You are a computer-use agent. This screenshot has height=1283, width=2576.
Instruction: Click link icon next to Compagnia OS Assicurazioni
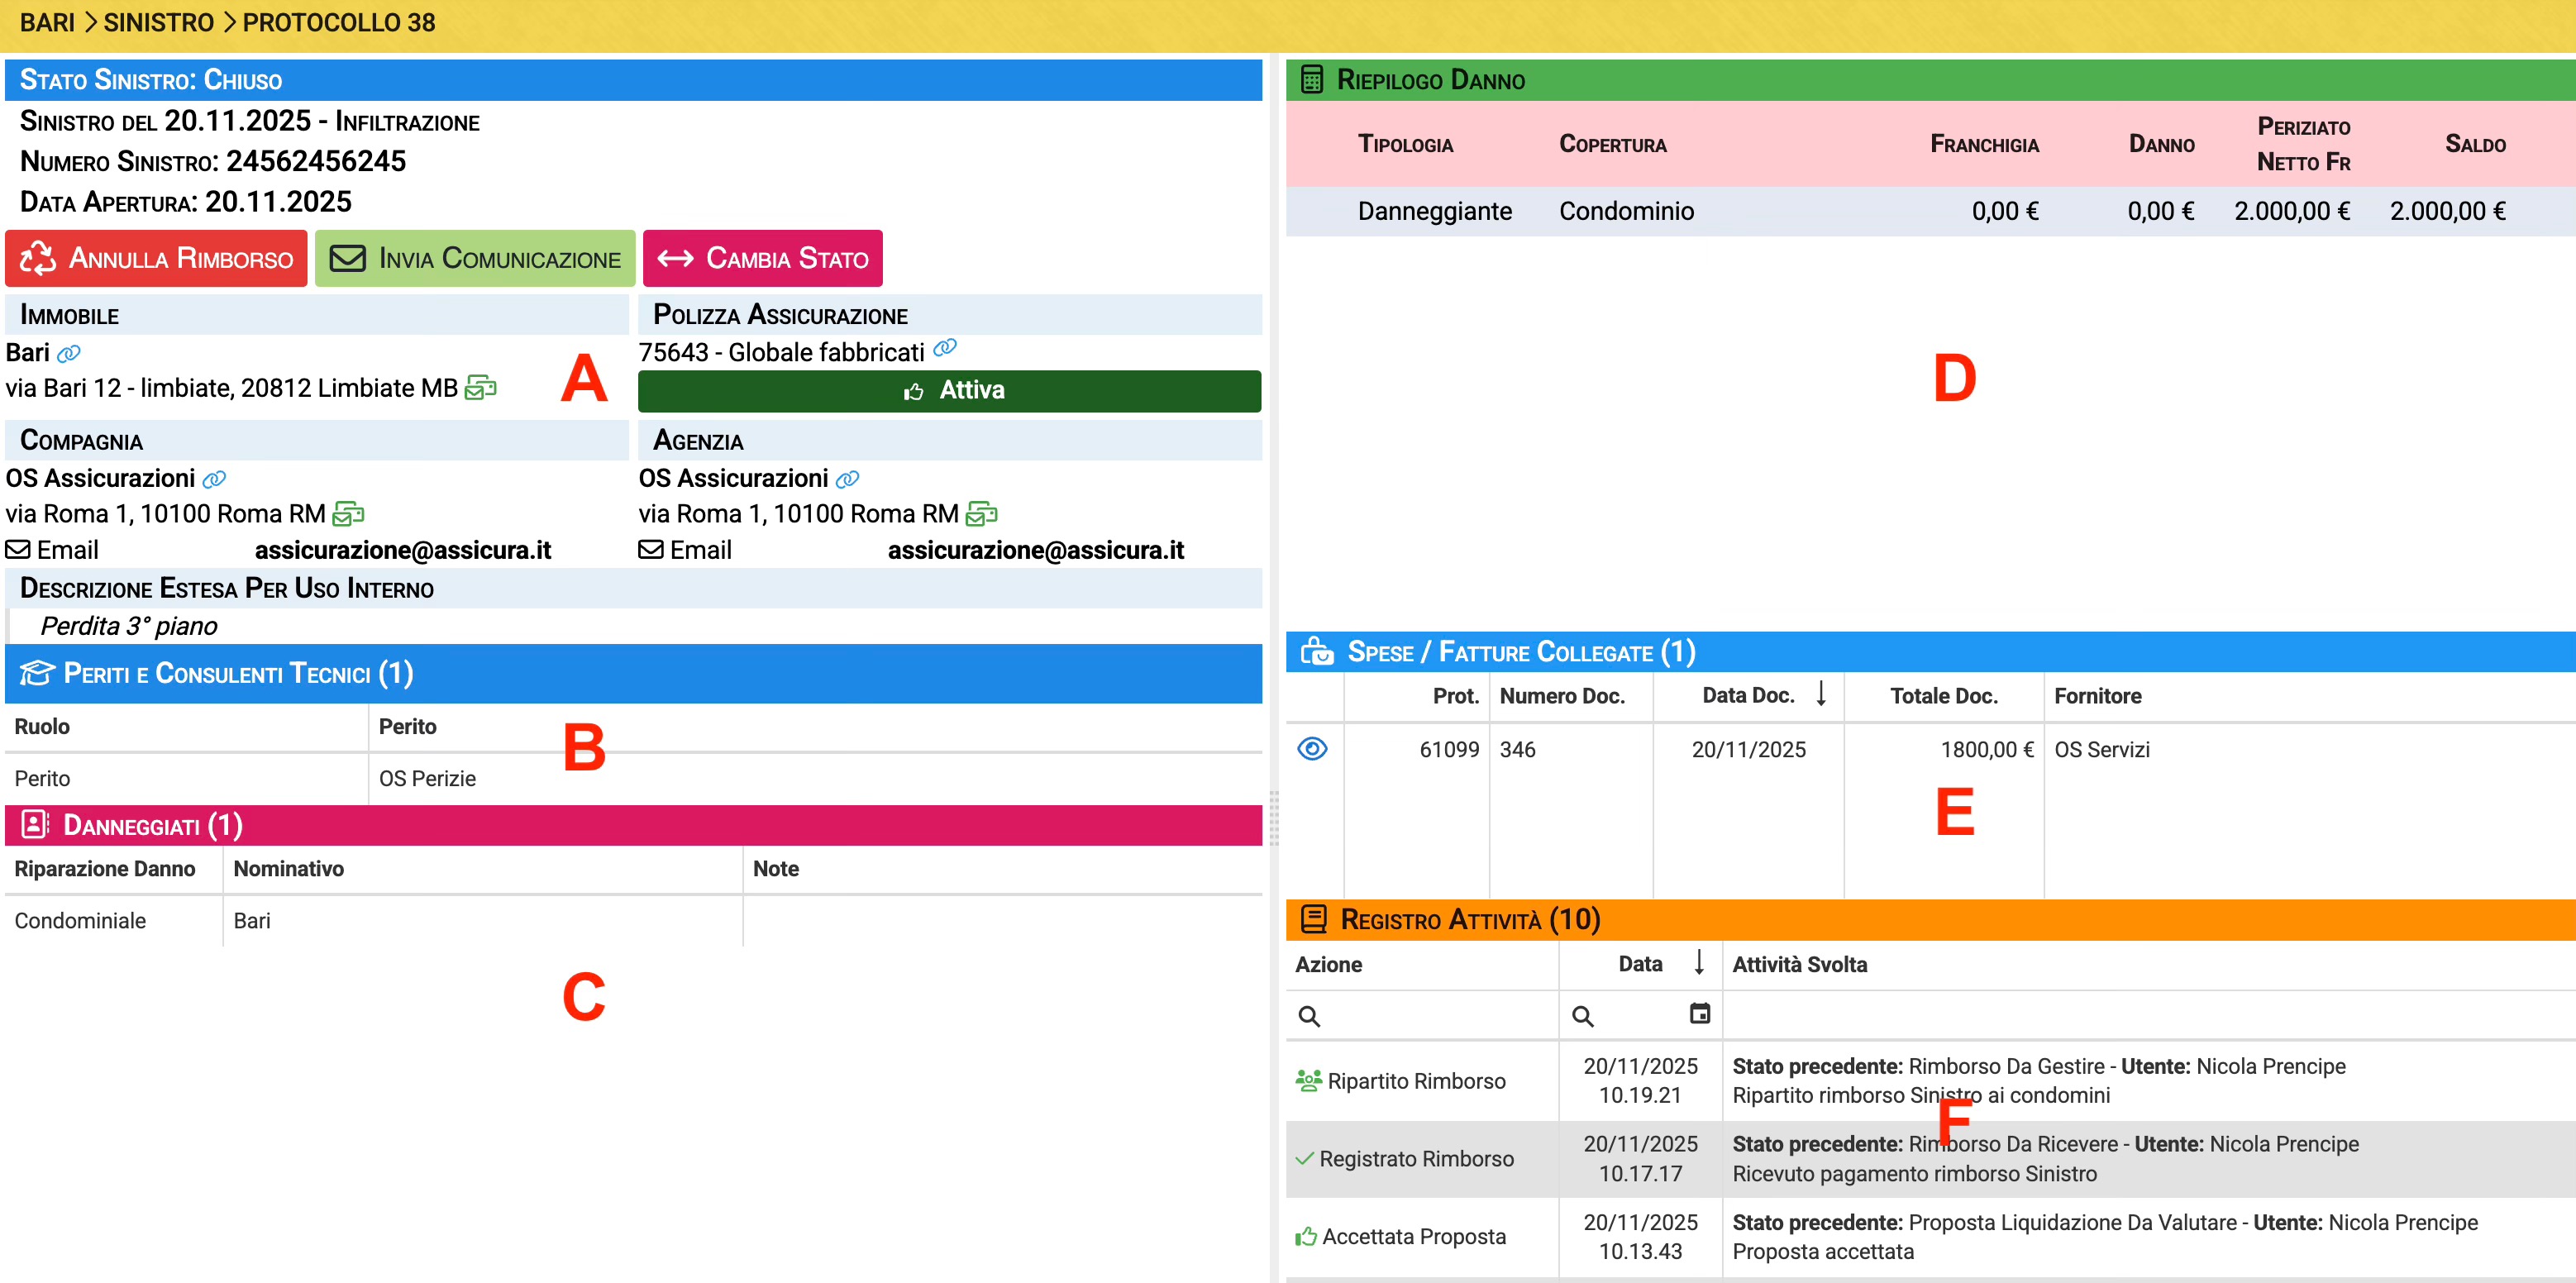214,479
